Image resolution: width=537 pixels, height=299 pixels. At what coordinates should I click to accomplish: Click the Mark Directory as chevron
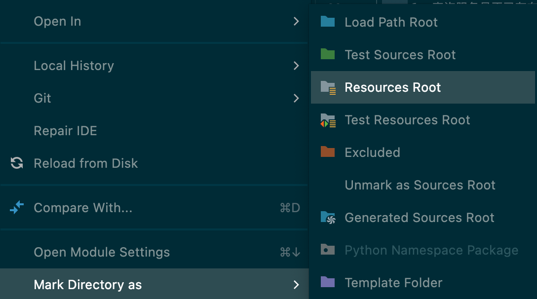click(296, 285)
